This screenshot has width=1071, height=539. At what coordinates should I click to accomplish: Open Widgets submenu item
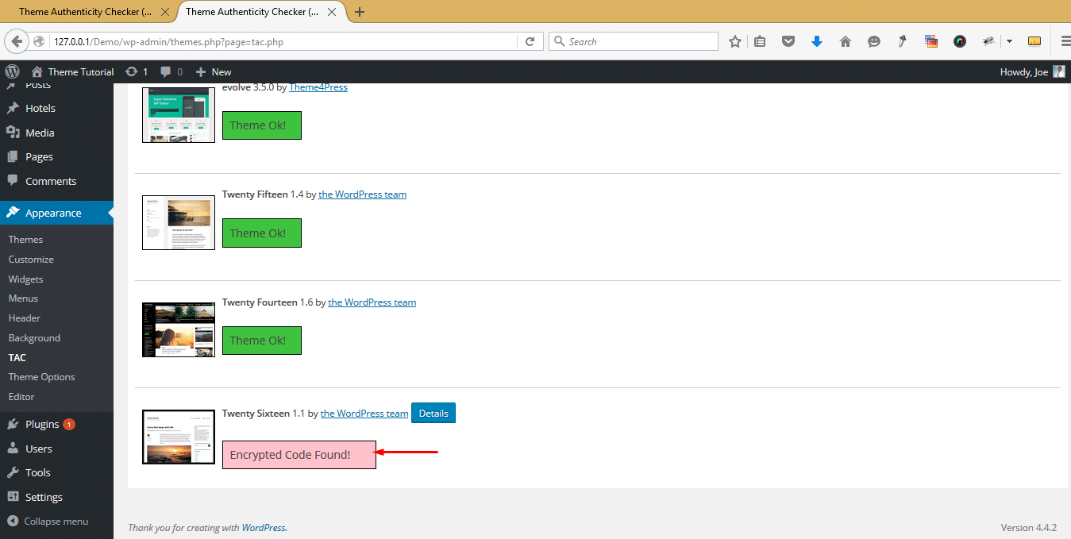pyautogui.click(x=25, y=279)
